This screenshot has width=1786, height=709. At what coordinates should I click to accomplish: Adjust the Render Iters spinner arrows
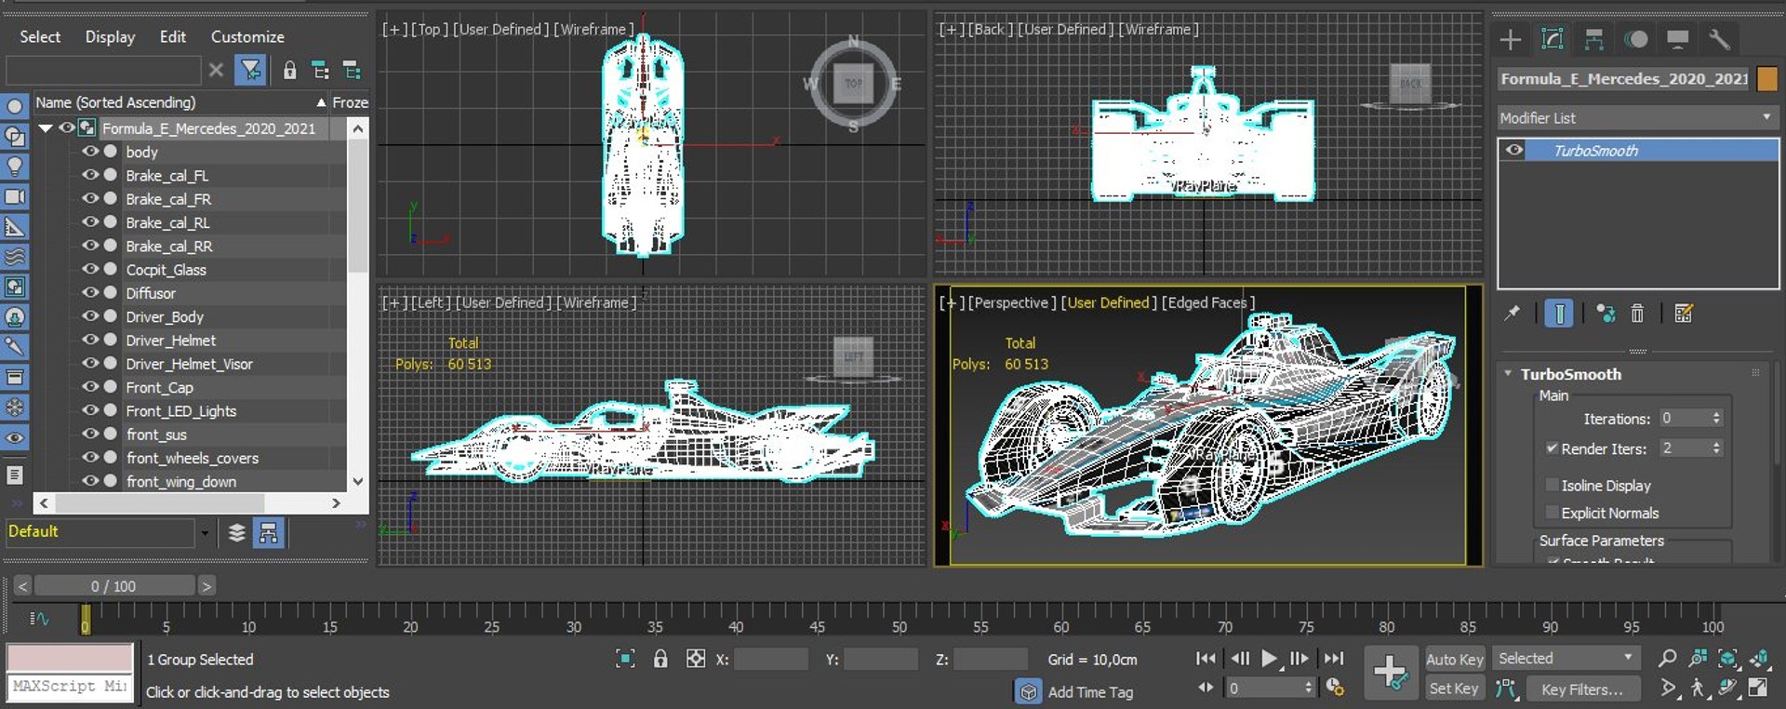[1716, 448]
